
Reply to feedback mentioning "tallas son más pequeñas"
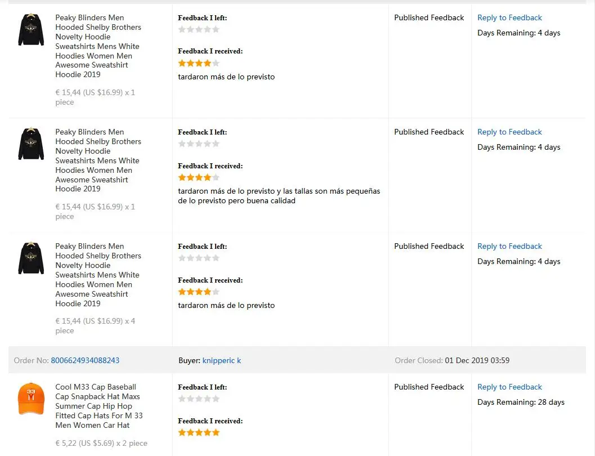pyautogui.click(x=509, y=132)
